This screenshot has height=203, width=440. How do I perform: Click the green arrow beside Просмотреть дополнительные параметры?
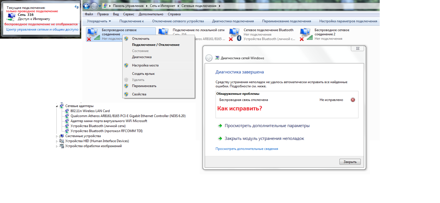pyautogui.click(x=220, y=126)
